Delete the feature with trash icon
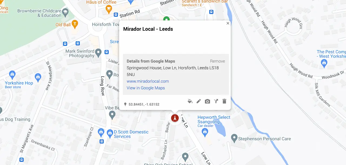This screenshot has width=346, height=165. 224,101
